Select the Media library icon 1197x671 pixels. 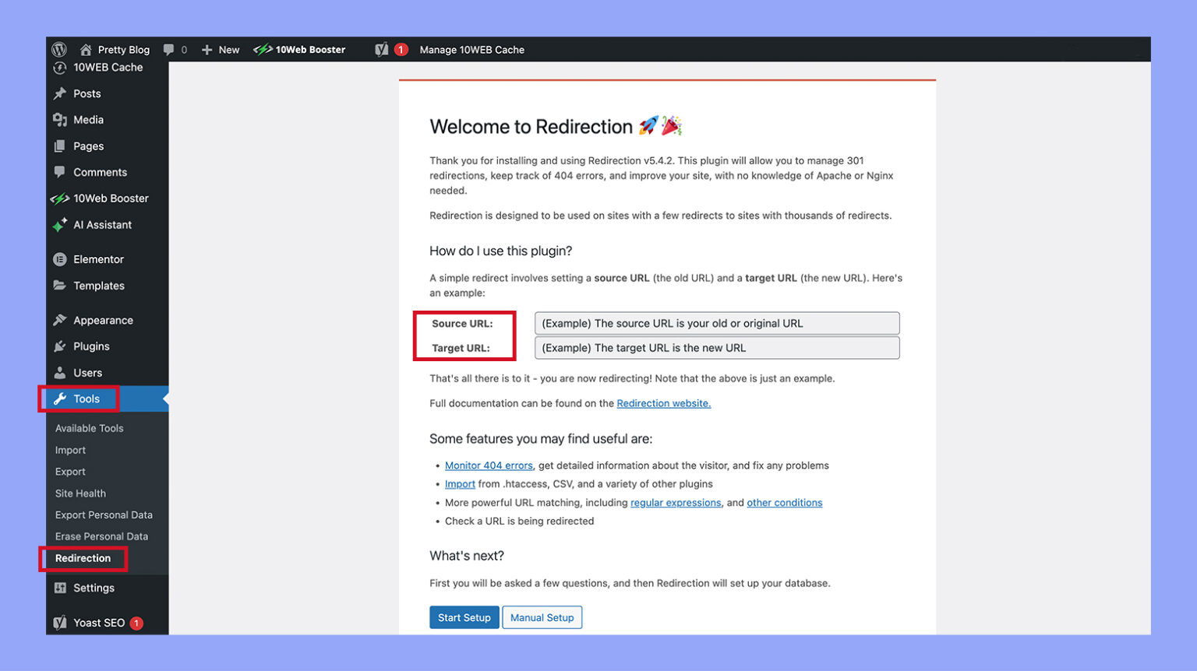click(x=61, y=120)
